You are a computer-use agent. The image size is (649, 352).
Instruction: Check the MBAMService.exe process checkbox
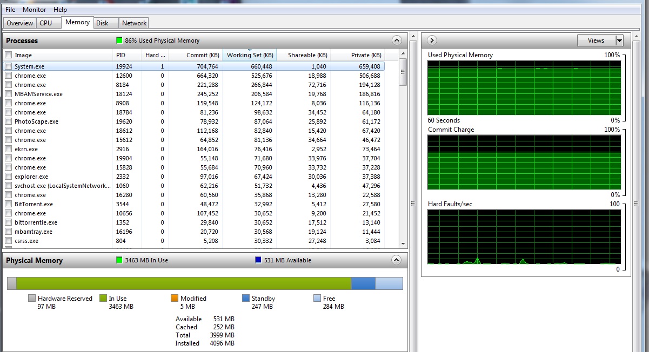[x=8, y=94]
